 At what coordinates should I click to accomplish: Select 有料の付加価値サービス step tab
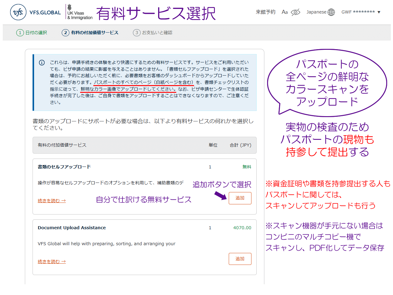[x=95, y=33]
